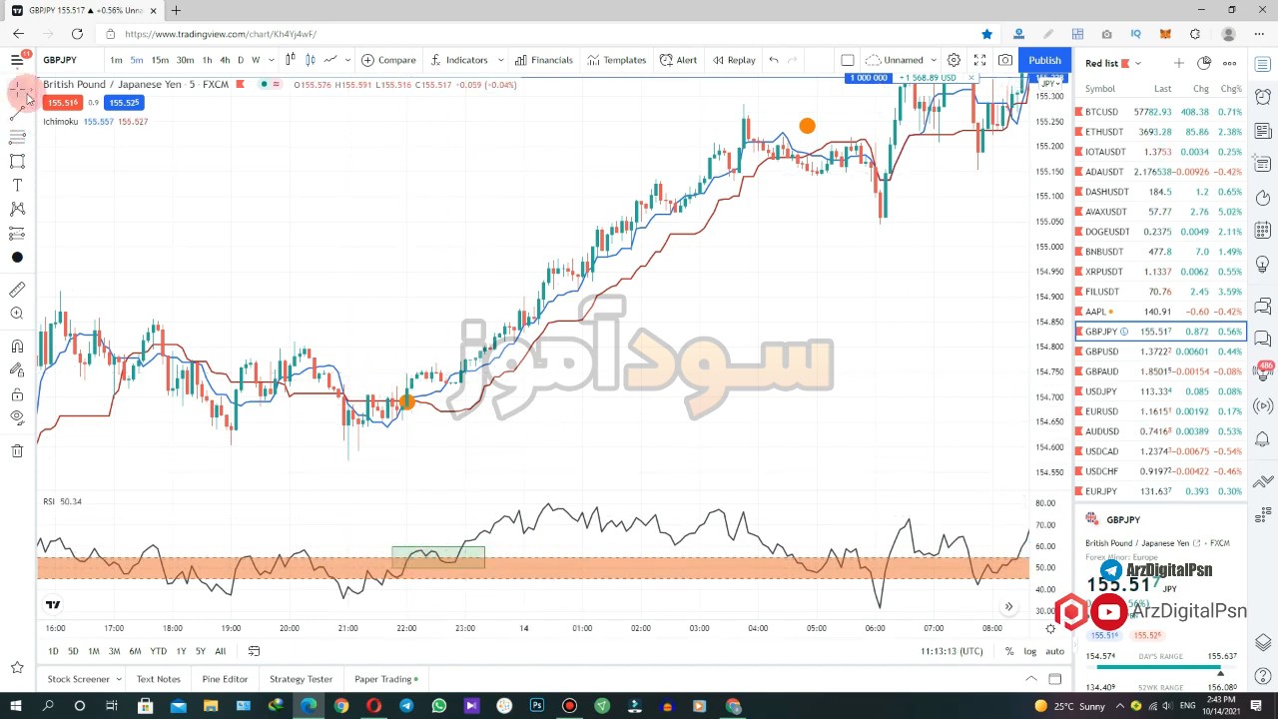This screenshot has width=1278, height=719.
Task: Open the geometric shapes tool
Action: 17,161
